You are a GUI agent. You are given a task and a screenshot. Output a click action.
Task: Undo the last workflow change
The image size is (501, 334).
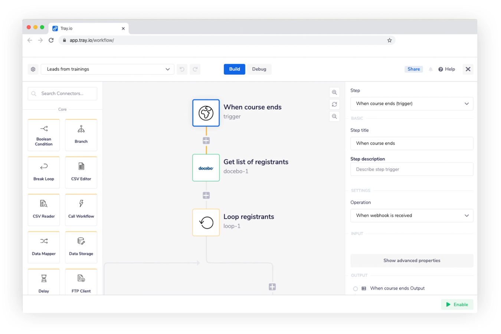(x=182, y=69)
